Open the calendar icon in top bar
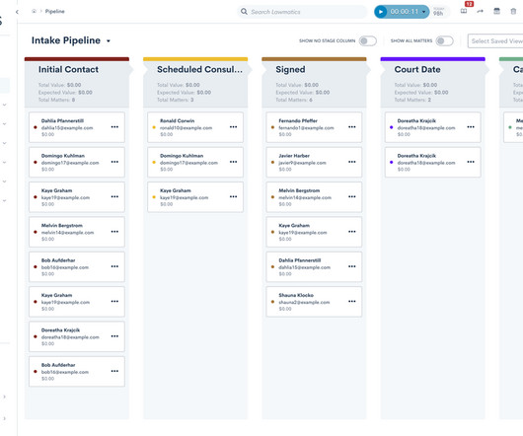523x436 pixels. click(496, 11)
